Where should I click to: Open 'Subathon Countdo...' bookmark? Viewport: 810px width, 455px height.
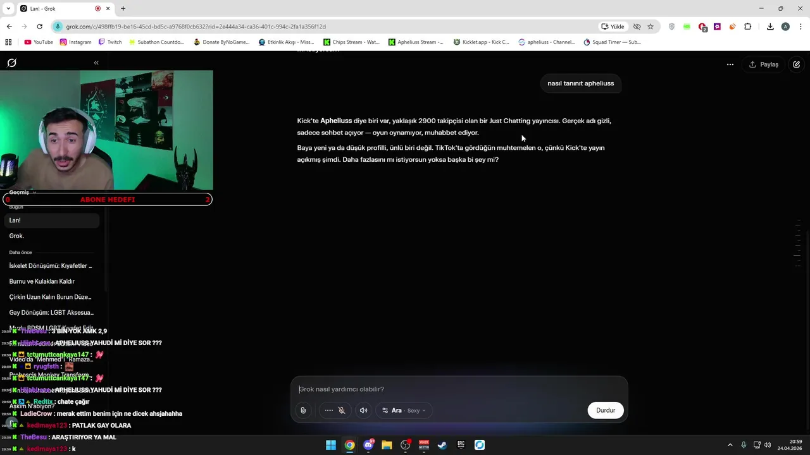(156, 42)
